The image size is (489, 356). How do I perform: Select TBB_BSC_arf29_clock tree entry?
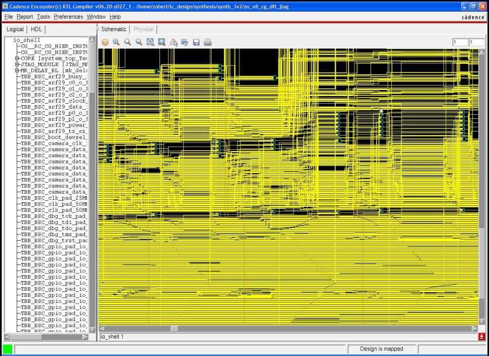tap(54, 101)
